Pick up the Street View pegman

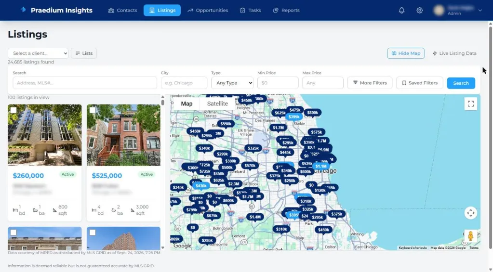(470, 236)
